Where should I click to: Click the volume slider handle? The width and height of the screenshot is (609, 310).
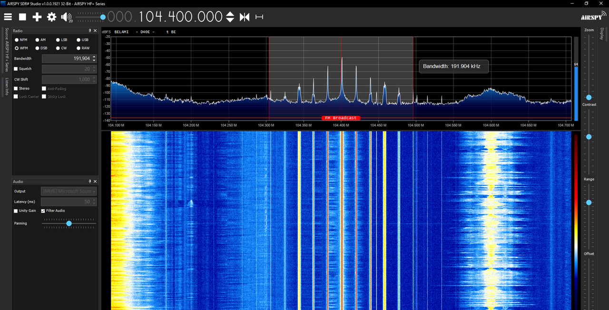[103, 17]
